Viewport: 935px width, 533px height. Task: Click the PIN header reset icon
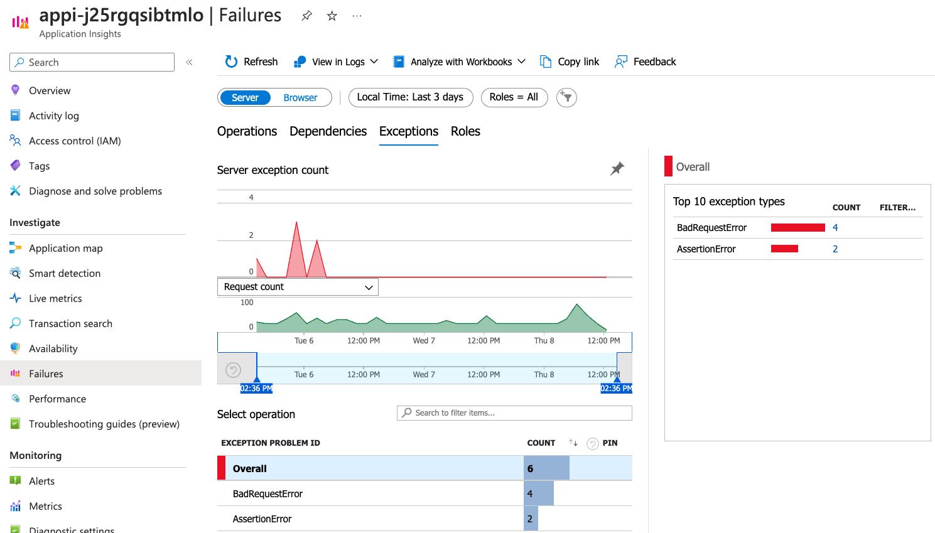[593, 443]
